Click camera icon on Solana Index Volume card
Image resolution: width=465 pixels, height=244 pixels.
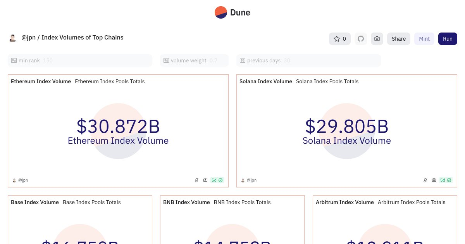434,180
